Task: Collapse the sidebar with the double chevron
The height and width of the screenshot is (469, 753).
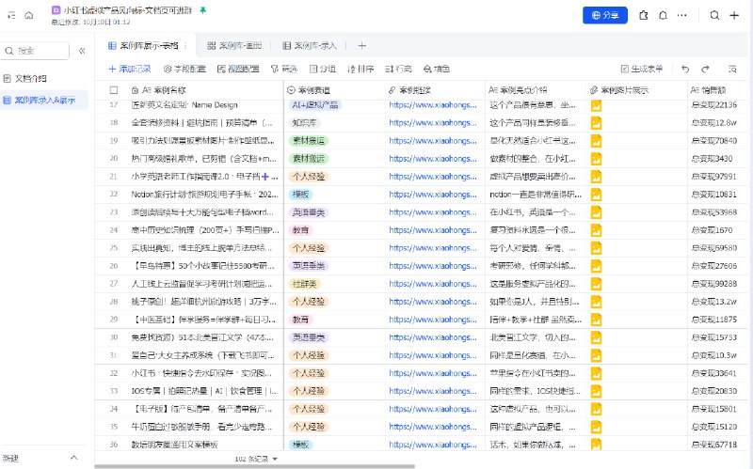Action: pos(82,51)
